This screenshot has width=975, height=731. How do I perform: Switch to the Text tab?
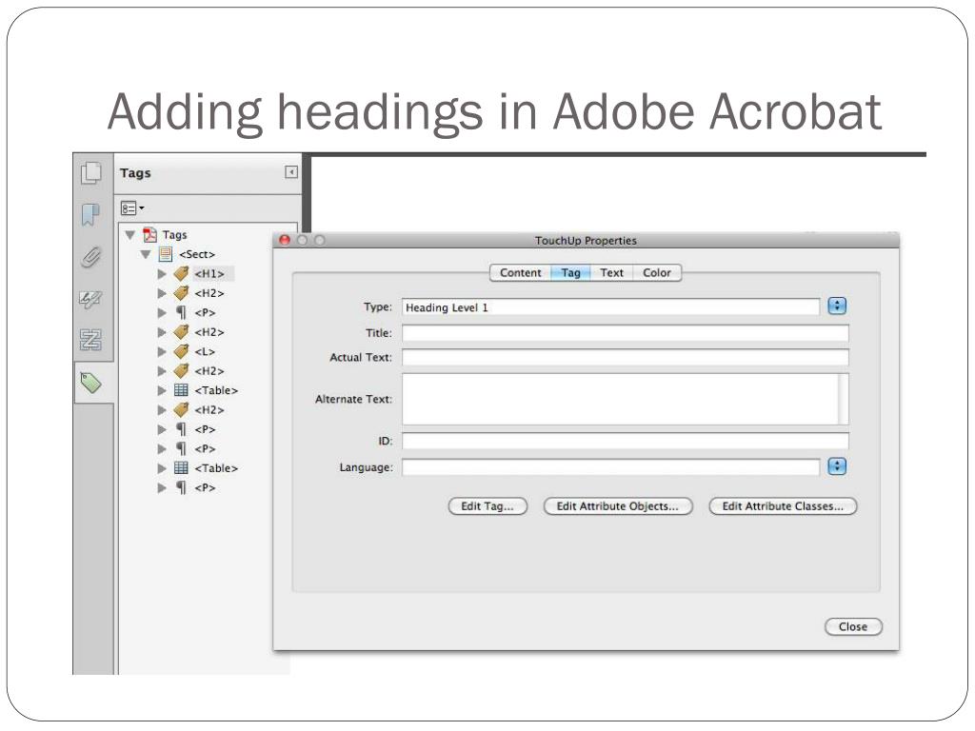pyautogui.click(x=612, y=273)
